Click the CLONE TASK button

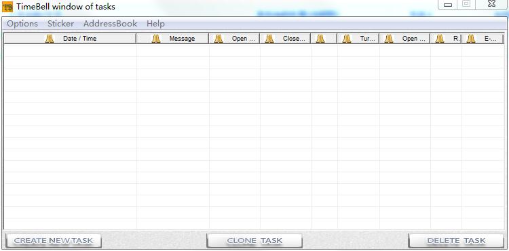[254, 241]
